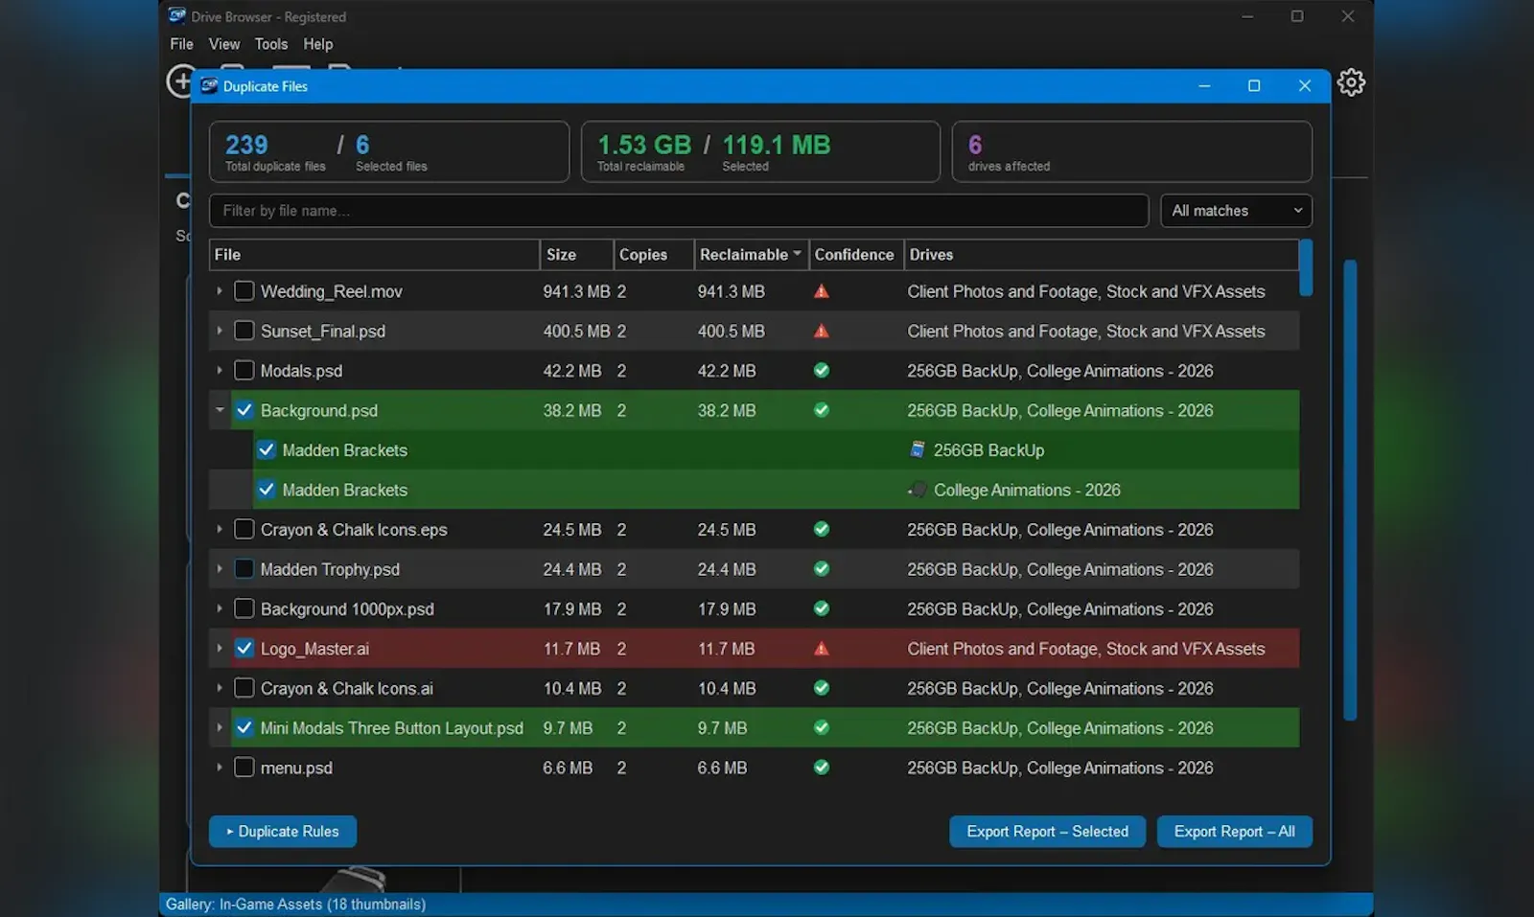Expand the menu.psd row
1534x917 pixels.
pyautogui.click(x=220, y=768)
